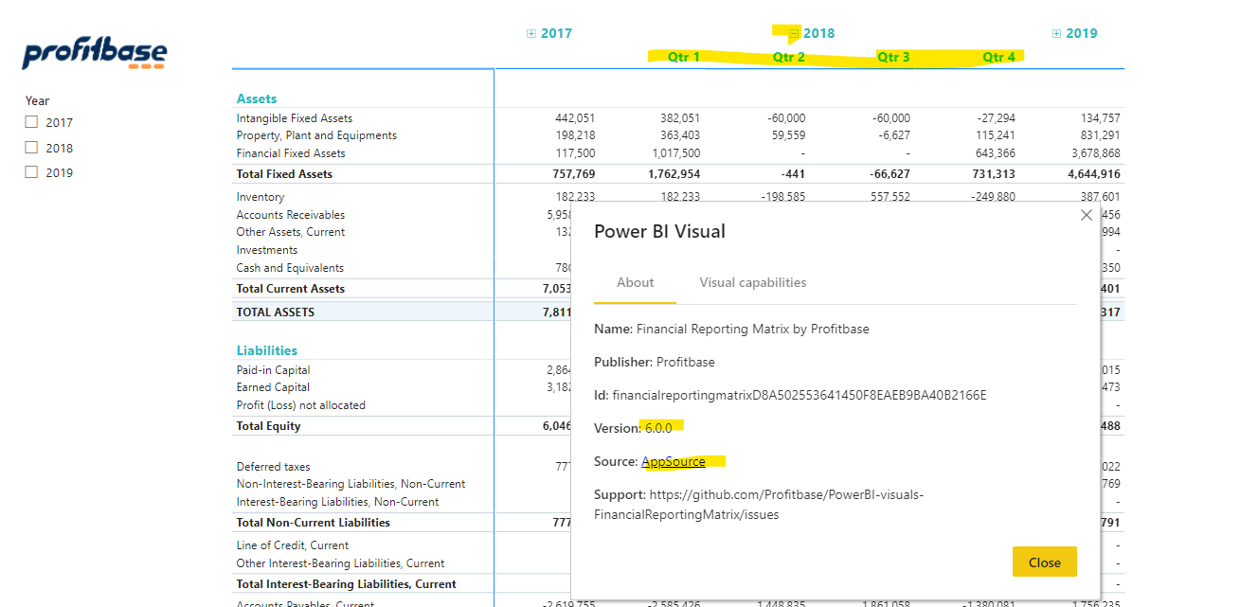Select Interest-Bearing Liabilities, Non-Current row
The image size is (1240, 607).
click(337, 502)
